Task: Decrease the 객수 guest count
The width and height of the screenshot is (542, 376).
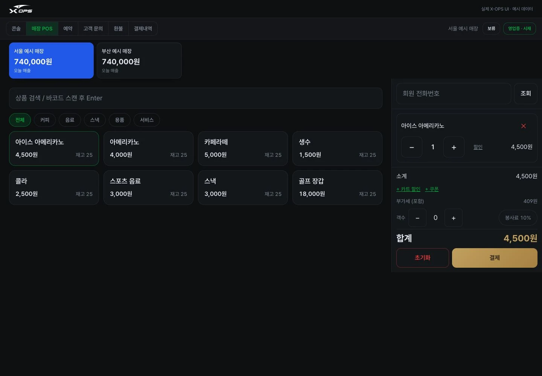Action: (417, 218)
